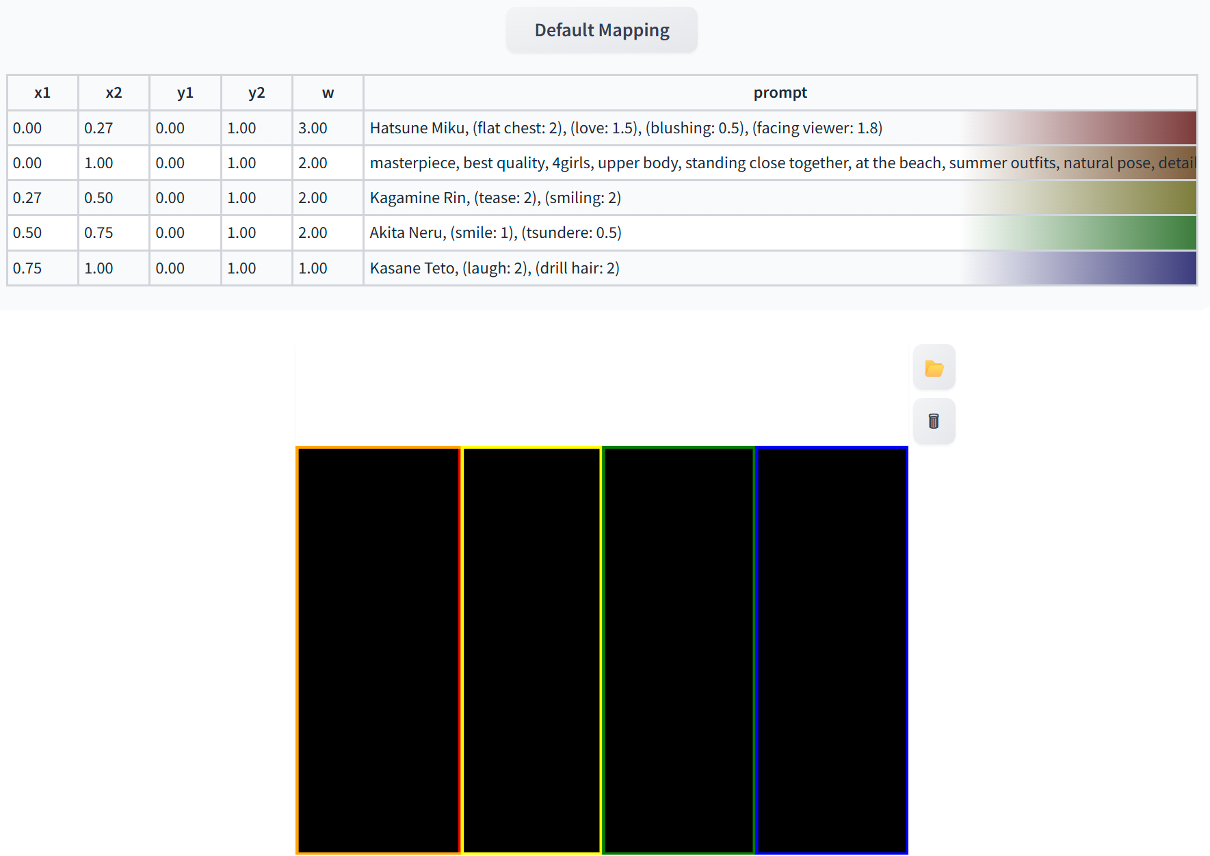Image resolution: width=1210 pixels, height=856 pixels.
Task: Click the yellow-bordered region on the canvas
Action: pyautogui.click(x=531, y=650)
